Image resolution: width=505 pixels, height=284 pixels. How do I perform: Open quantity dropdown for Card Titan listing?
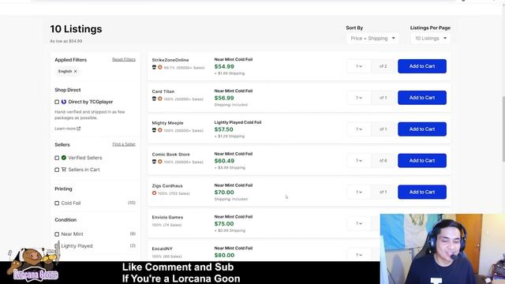359,98
